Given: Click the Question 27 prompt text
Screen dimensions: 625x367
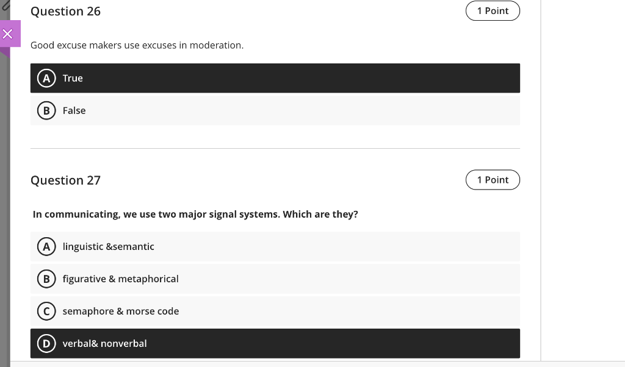Looking at the screenshot, I should point(195,214).
